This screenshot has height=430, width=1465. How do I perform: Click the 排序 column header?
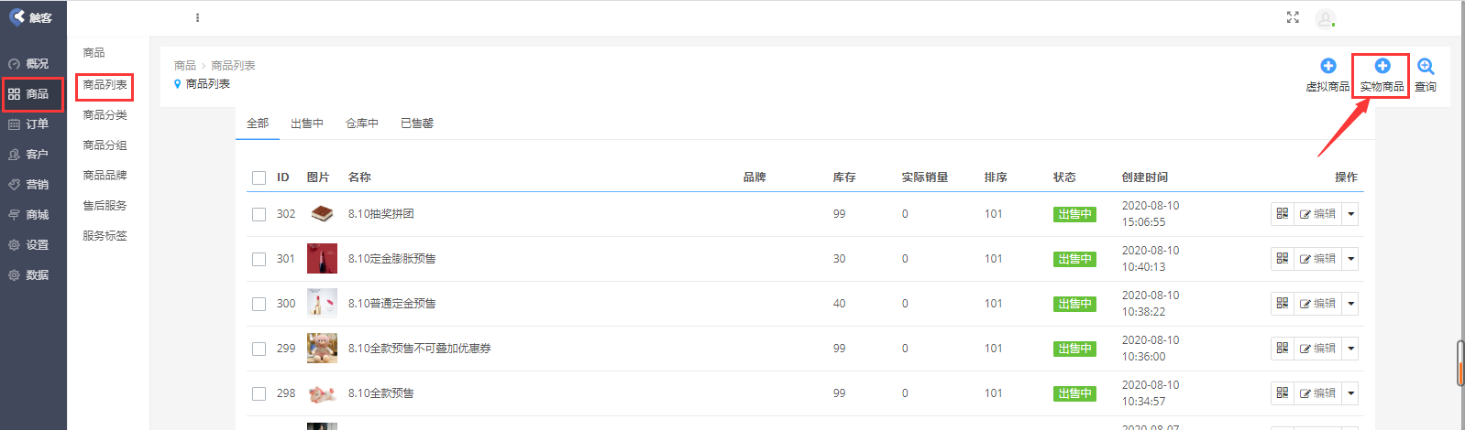pos(996,177)
